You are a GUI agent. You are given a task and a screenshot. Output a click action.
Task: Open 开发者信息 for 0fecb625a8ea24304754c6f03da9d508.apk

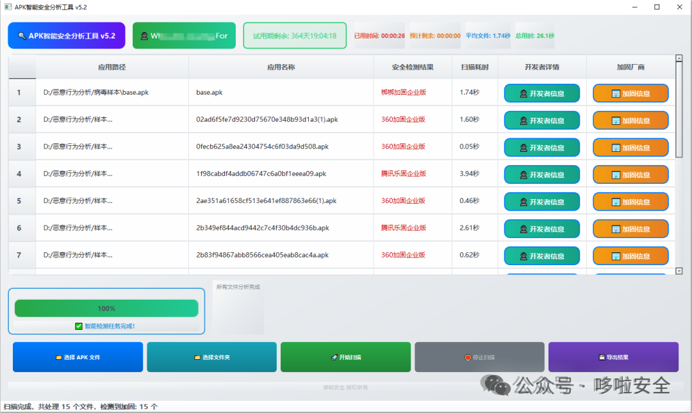tap(542, 147)
